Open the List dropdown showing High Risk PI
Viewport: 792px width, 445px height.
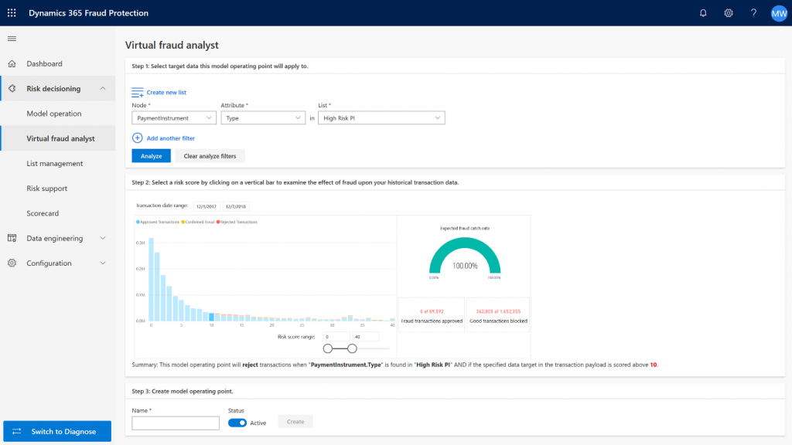tap(382, 118)
